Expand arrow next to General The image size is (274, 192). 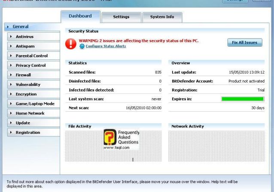point(8,27)
